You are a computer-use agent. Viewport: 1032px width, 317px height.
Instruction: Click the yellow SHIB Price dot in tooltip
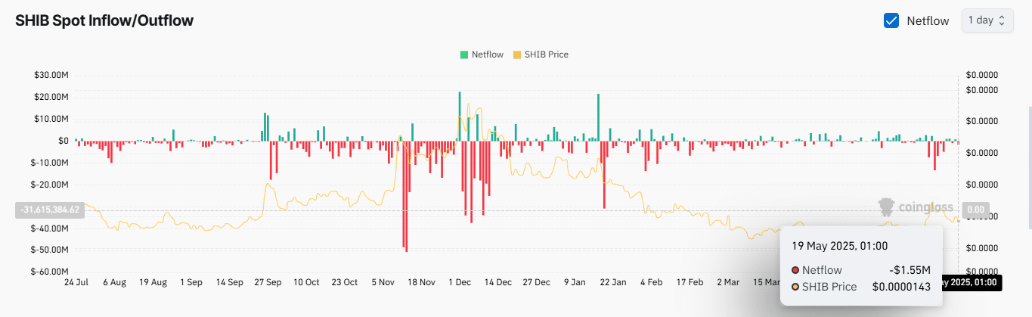click(795, 287)
